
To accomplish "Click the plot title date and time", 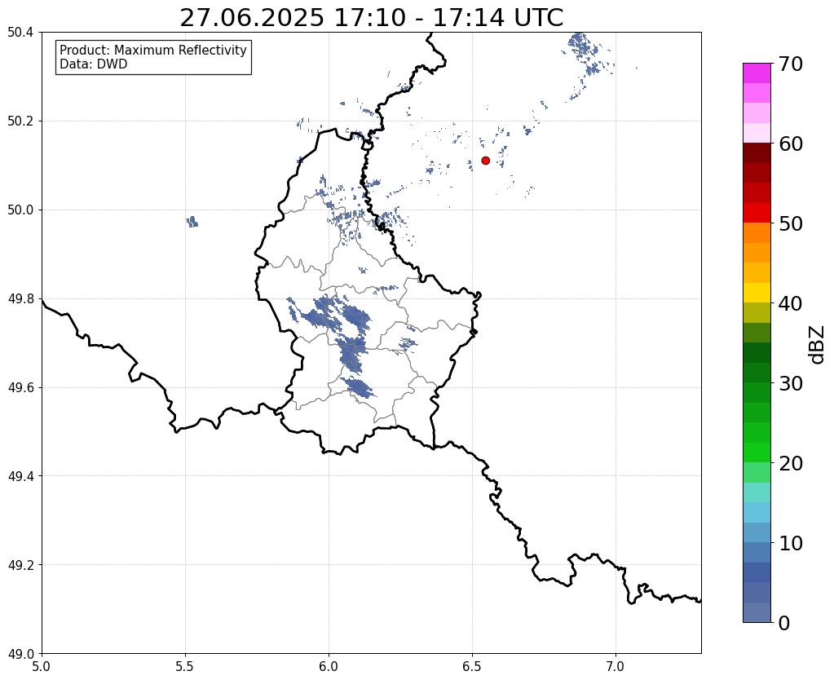I will point(371,18).
